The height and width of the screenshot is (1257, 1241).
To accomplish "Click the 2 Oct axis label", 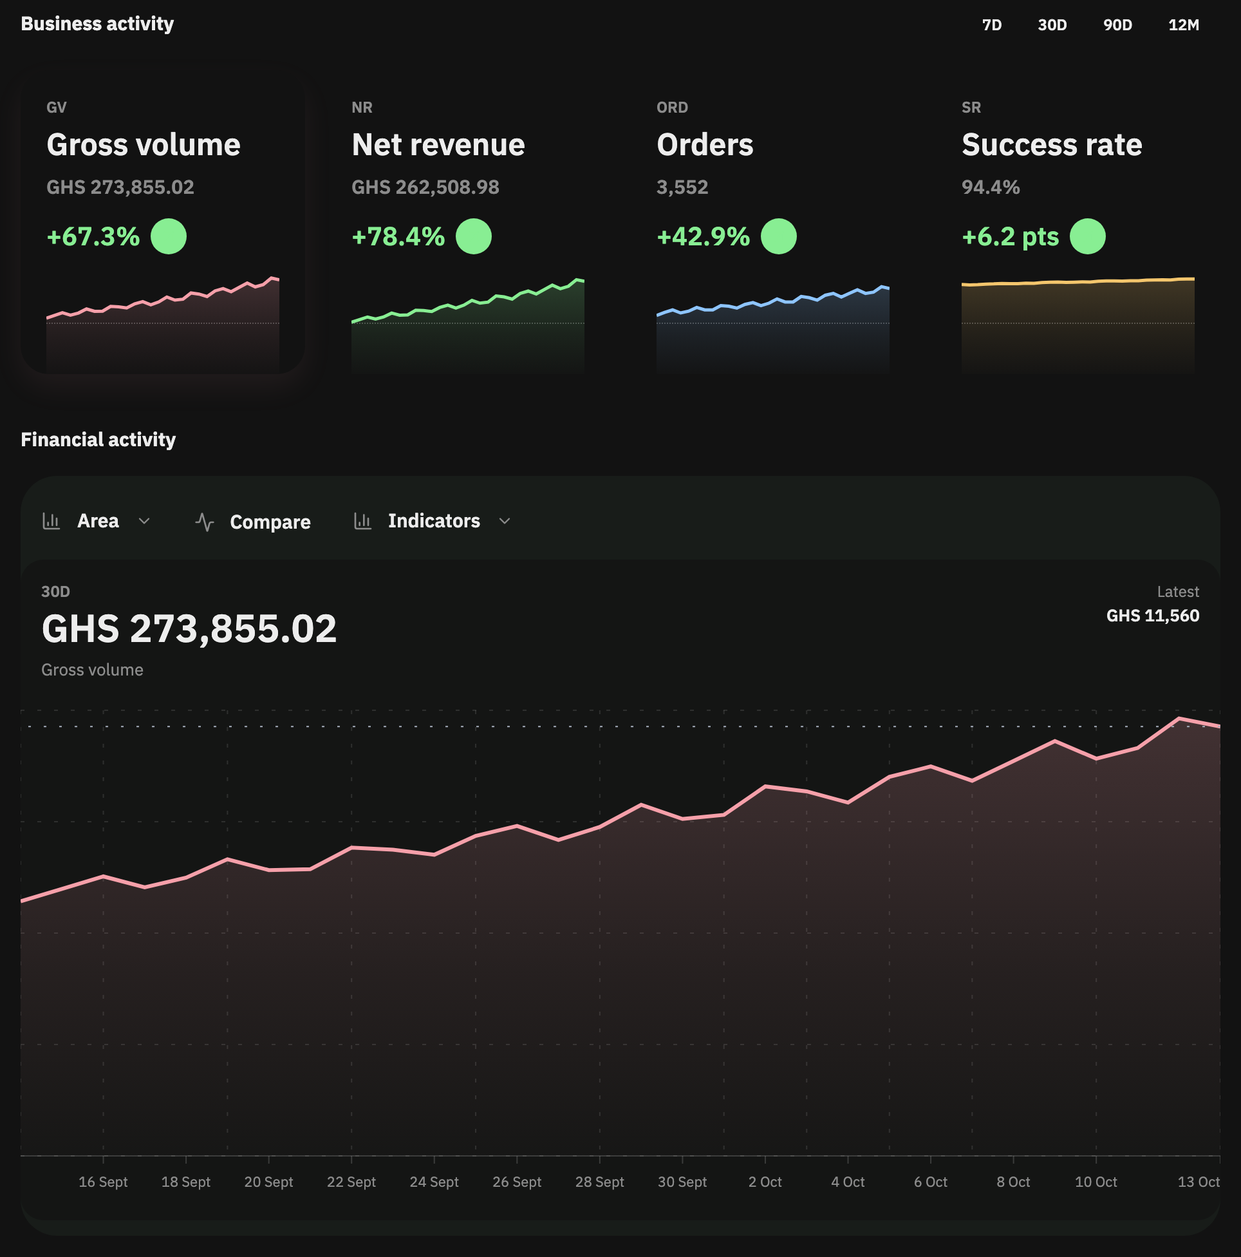I will click(765, 1182).
